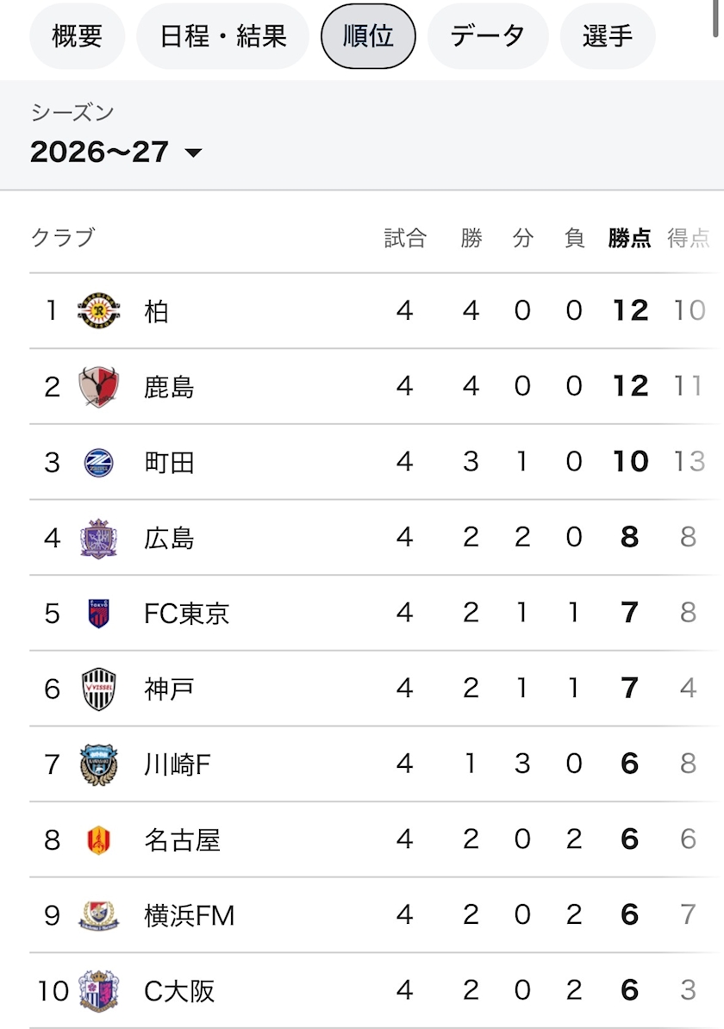Open Cerezo Osaka (C大阪) crest
The width and height of the screenshot is (724, 1029).
pos(98,991)
